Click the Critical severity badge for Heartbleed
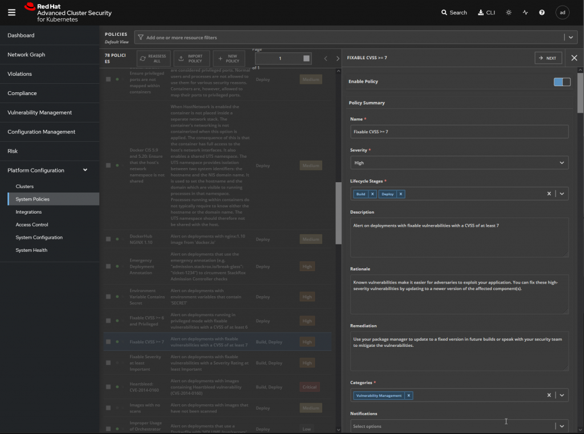 309,387
